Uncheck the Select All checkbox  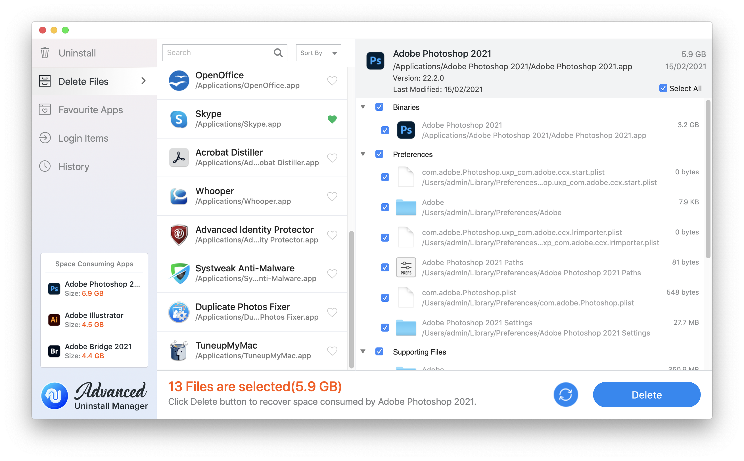pyautogui.click(x=663, y=88)
